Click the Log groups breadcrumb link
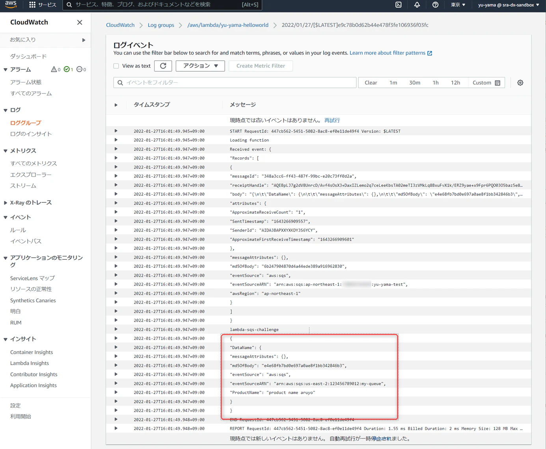 coord(161,25)
